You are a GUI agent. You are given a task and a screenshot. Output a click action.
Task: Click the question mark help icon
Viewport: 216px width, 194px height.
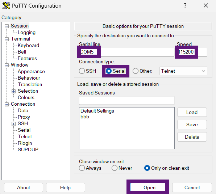click(185, 5)
